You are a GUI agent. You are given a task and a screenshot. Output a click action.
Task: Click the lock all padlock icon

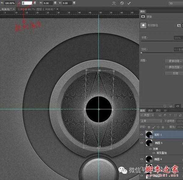(x=162, y=126)
